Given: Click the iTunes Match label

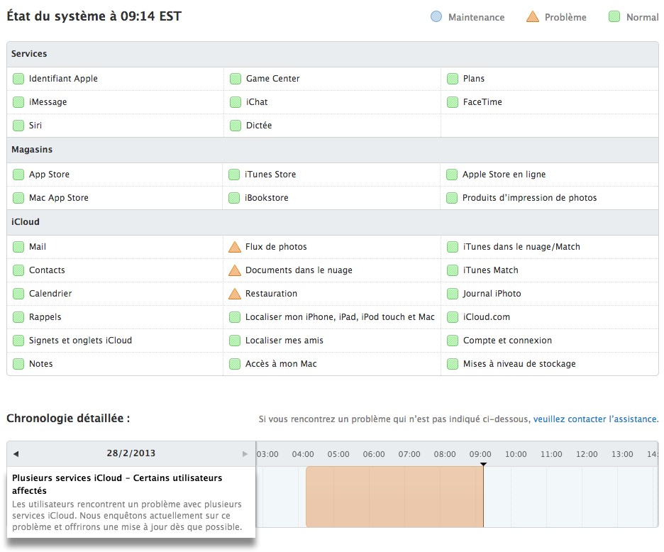Looking at the screenshot, I should tap(490, 270).
